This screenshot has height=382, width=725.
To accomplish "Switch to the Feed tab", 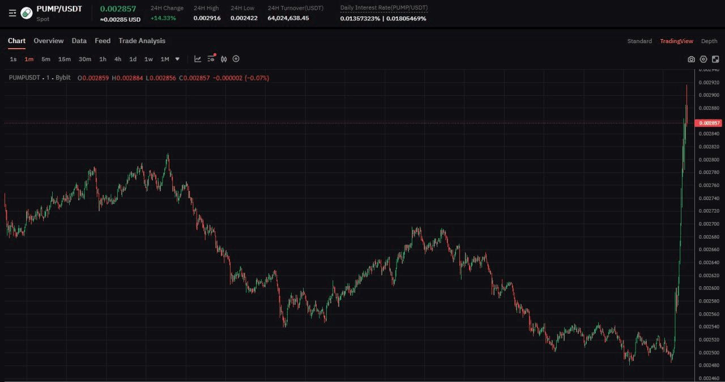I will (103, 41).
